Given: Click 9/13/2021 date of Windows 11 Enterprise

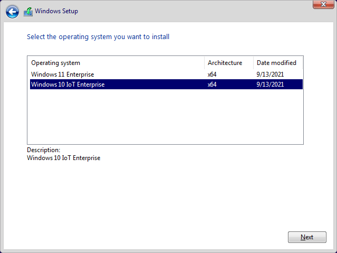Looking at the screenshot, I should coord(270,74).
